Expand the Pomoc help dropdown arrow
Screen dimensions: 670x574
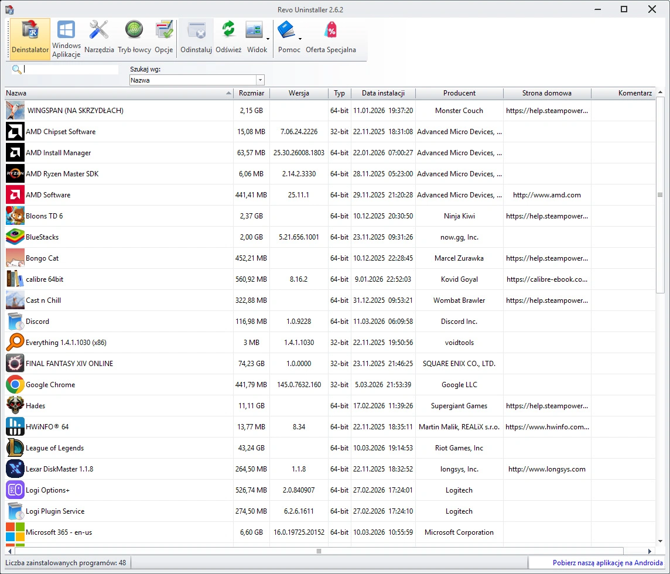pyautogui.click(x=300, y=40)
